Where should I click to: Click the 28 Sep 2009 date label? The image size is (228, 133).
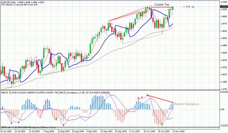(x=121, y=132)
